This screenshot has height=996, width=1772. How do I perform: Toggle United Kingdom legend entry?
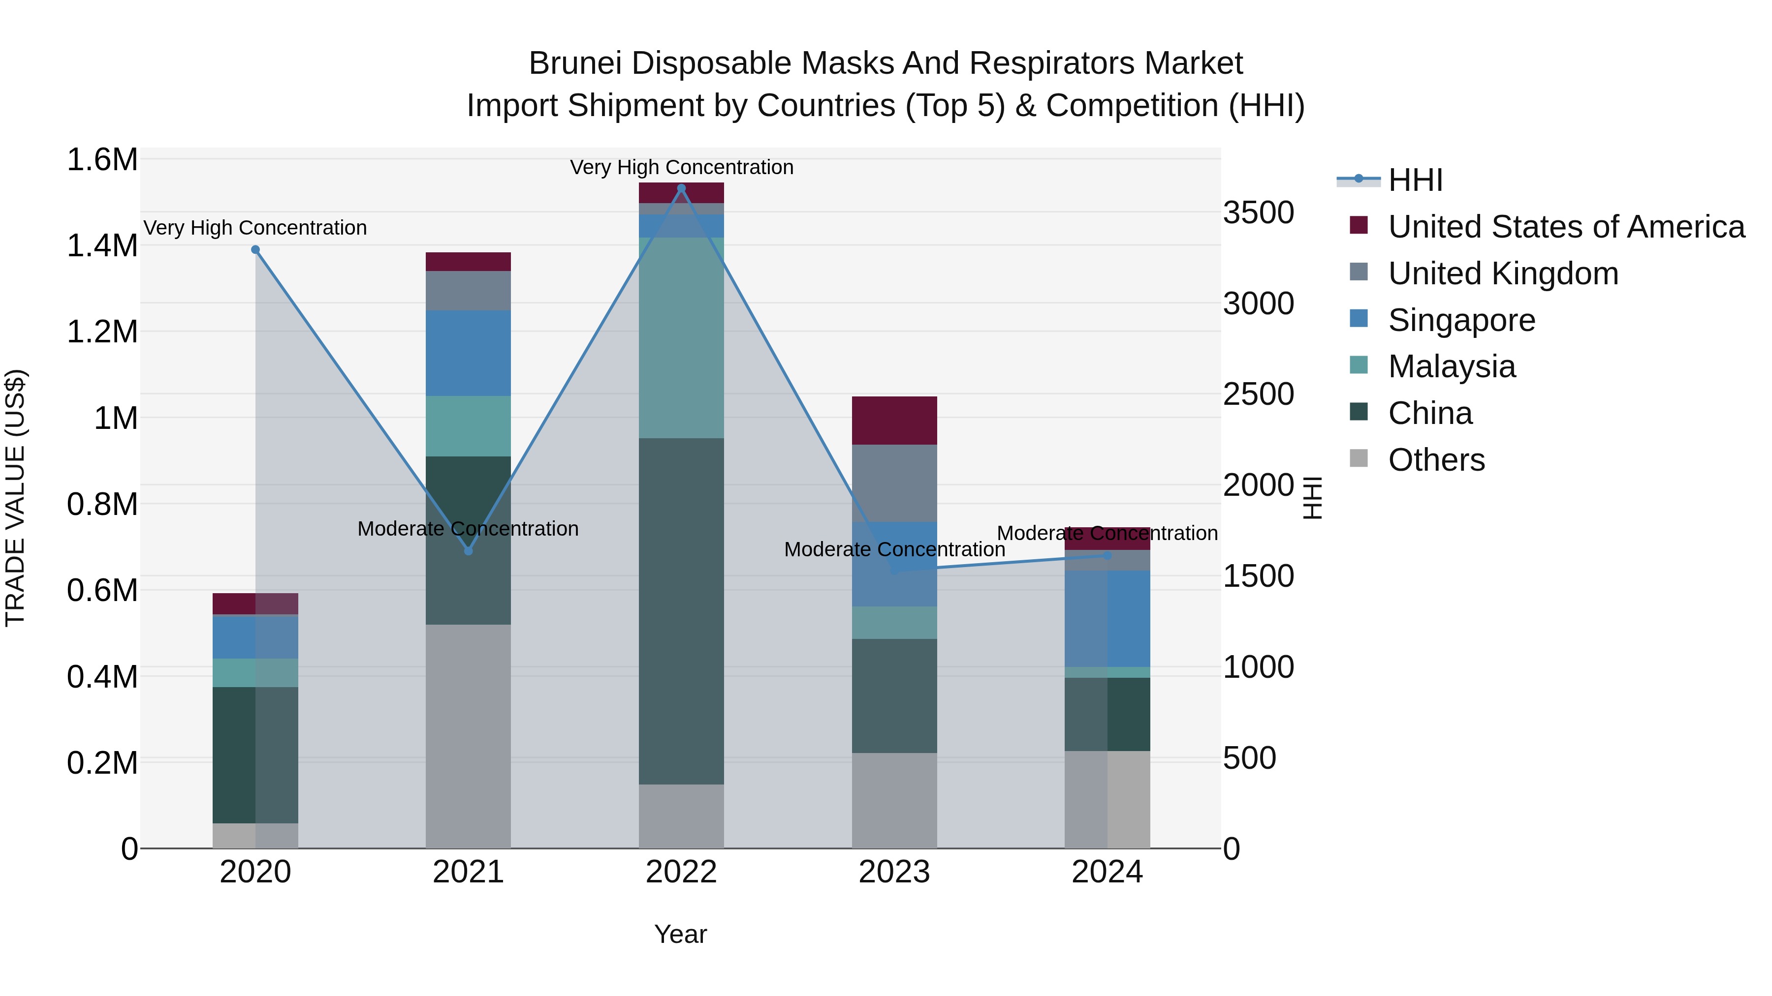[x=1484, y=273]
